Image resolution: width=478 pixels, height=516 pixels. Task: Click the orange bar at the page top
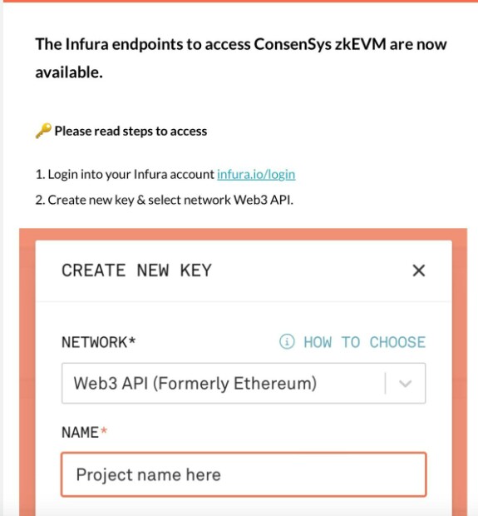click(239, 1)
